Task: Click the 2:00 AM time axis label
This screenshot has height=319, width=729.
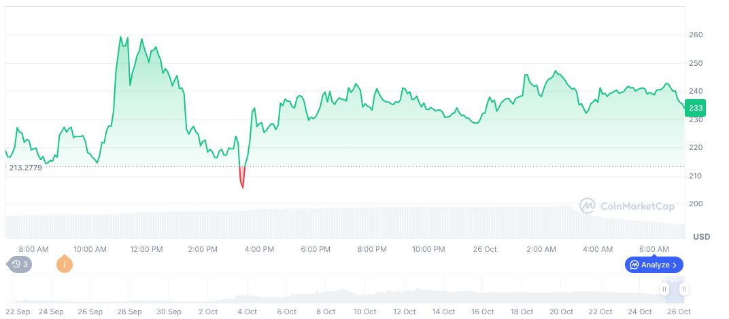Action: (x=541, y=249)
